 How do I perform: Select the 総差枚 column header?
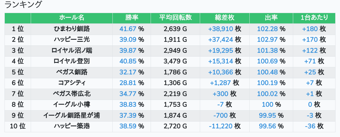pos(225,18)
